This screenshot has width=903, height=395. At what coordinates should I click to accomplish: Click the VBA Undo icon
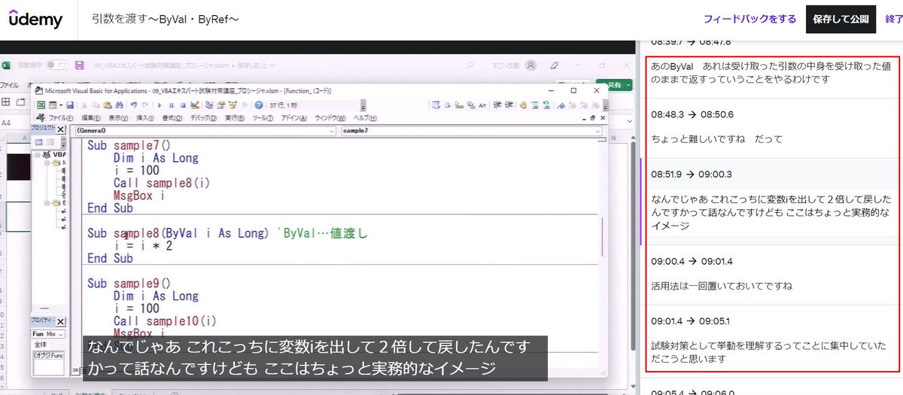[133, 105]
